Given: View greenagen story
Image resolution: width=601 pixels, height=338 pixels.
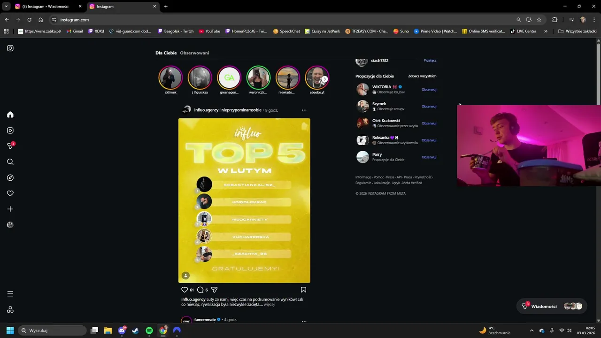Looking at the screenshot, I should click(229, 77).
